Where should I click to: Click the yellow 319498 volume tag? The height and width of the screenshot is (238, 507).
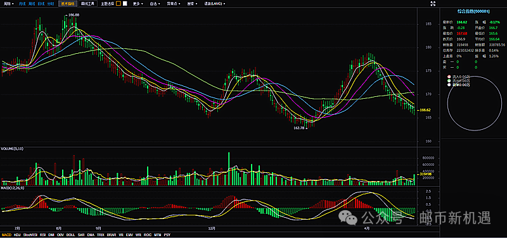(425, 173)
